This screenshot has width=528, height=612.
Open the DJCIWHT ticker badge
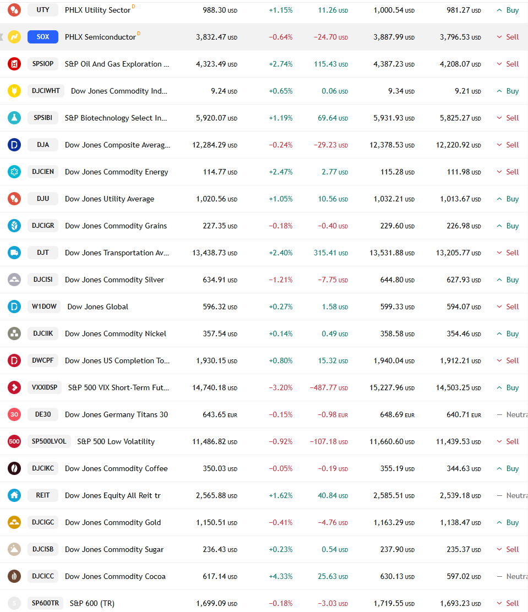46,91
